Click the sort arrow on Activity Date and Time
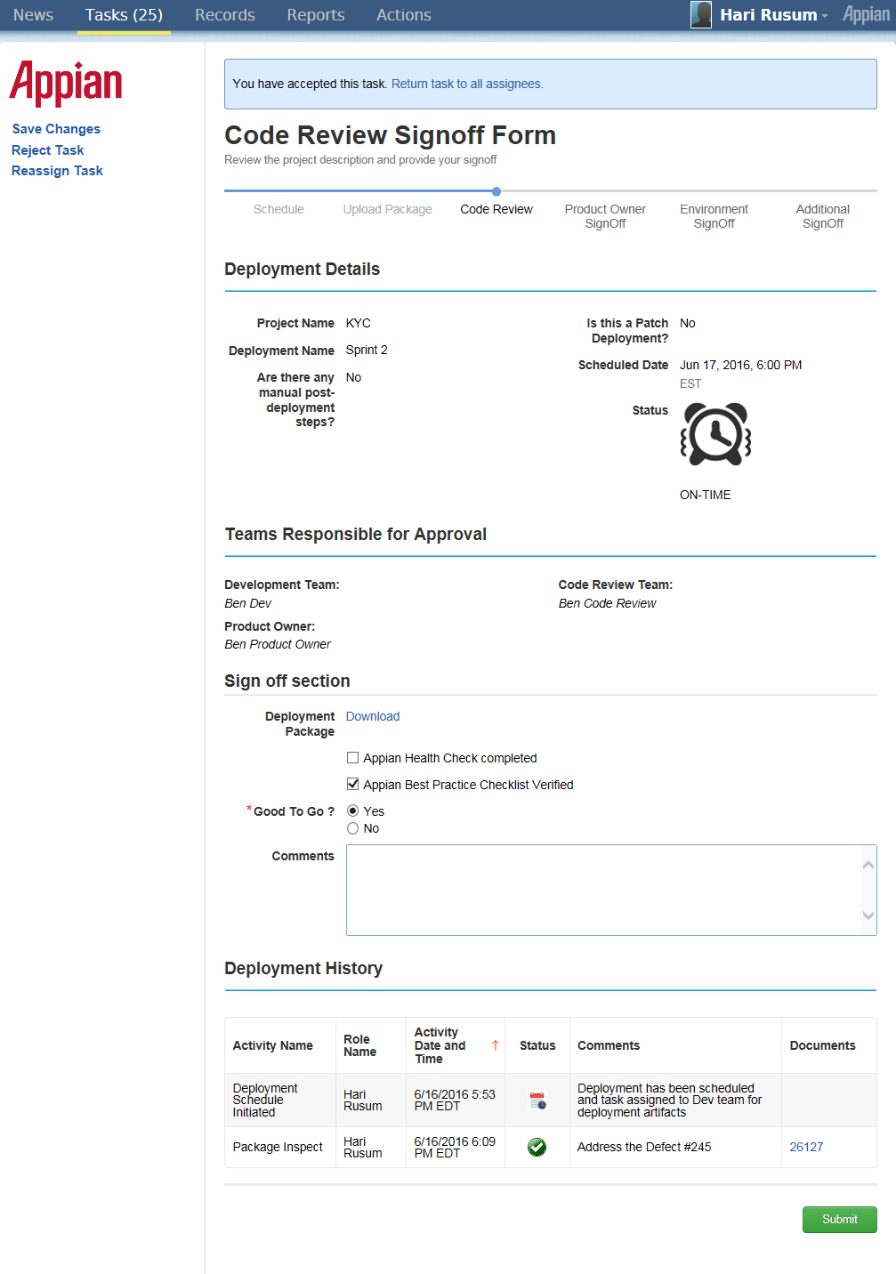Screen dimensions: 896x1274 (496, 1045)
